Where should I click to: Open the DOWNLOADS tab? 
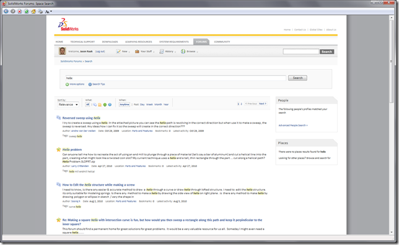pos(110,41)
